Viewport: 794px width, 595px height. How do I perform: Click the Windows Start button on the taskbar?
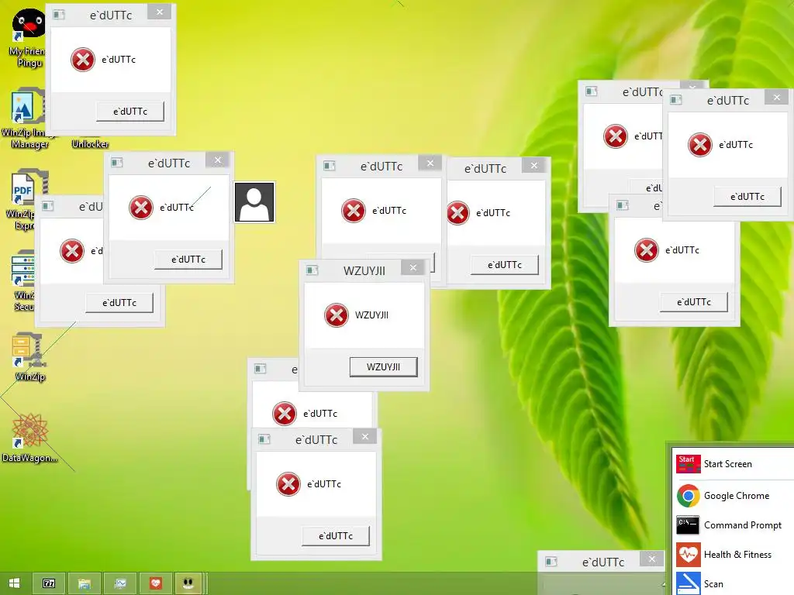(x=14, y=583)
